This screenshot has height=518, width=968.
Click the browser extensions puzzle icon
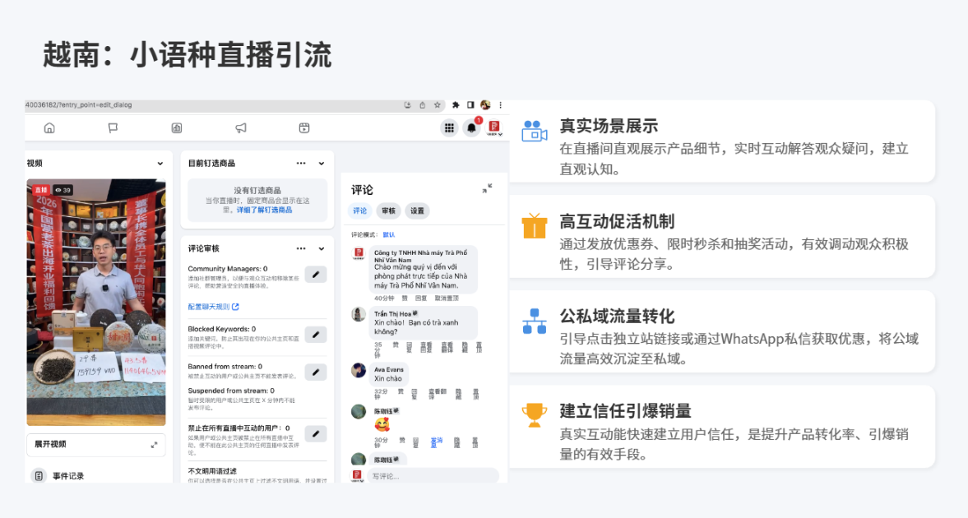tap(456, 105)
